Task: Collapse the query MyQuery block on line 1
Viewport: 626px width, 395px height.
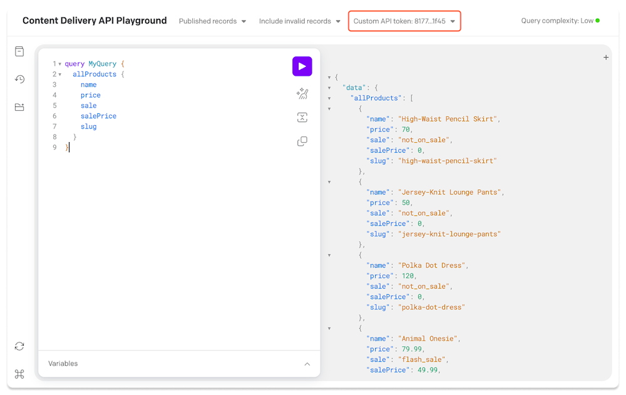Action: tap(59, 64)
